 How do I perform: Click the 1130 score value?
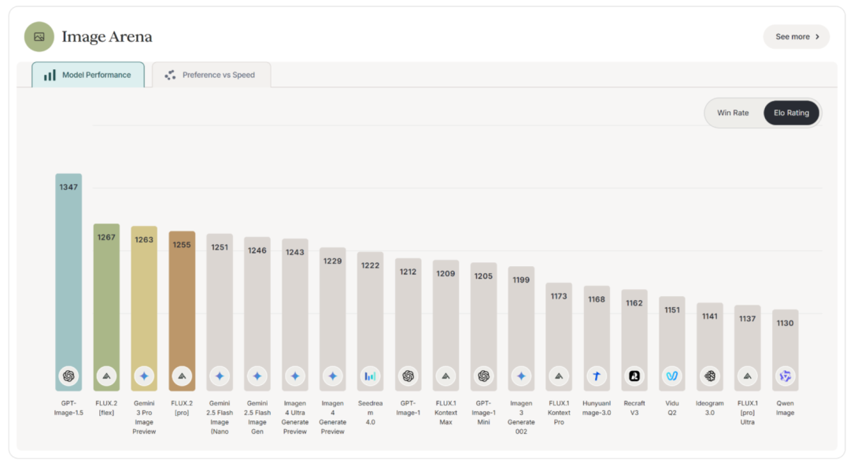point(785,323)
